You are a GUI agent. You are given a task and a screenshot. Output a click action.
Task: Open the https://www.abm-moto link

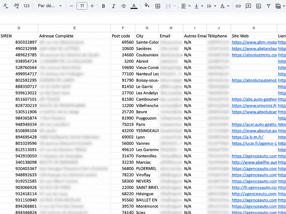coord(254,42)
